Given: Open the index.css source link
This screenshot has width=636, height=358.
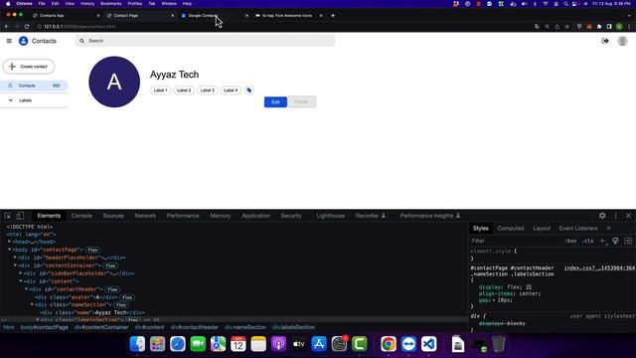Looking at the screenshot, I should click(599, 268).
